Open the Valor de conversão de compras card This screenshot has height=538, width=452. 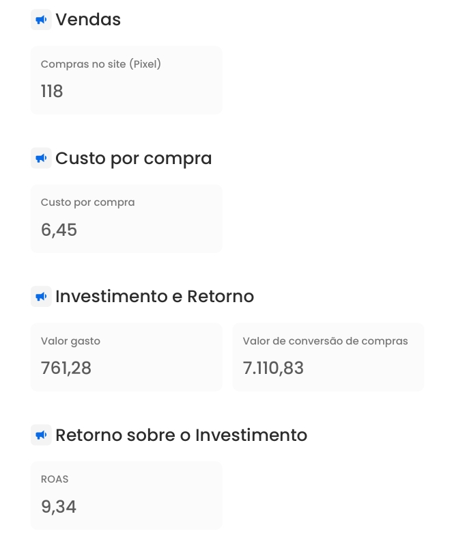click(x=328, y=357)
